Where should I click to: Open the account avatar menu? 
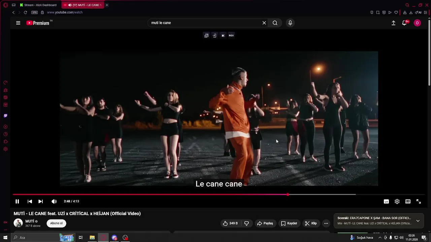click(x=417, y=23)
